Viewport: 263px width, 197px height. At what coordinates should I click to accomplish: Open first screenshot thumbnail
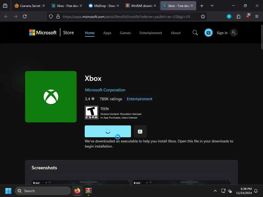coord(80,182)
